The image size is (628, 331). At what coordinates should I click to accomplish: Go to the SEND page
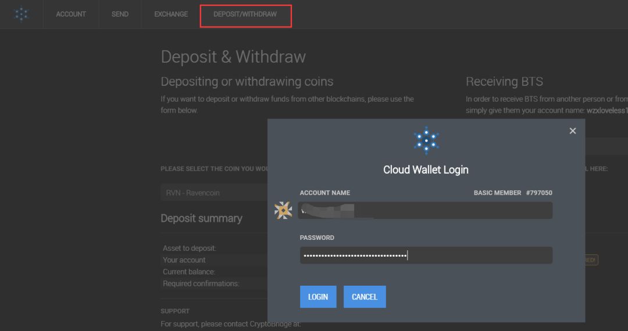[x=120, y=14]
